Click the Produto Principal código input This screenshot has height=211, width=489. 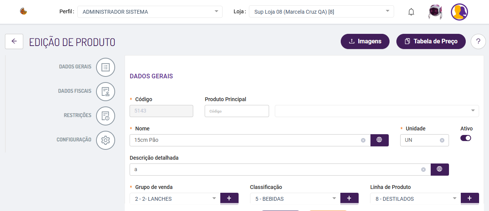point(237,111)
